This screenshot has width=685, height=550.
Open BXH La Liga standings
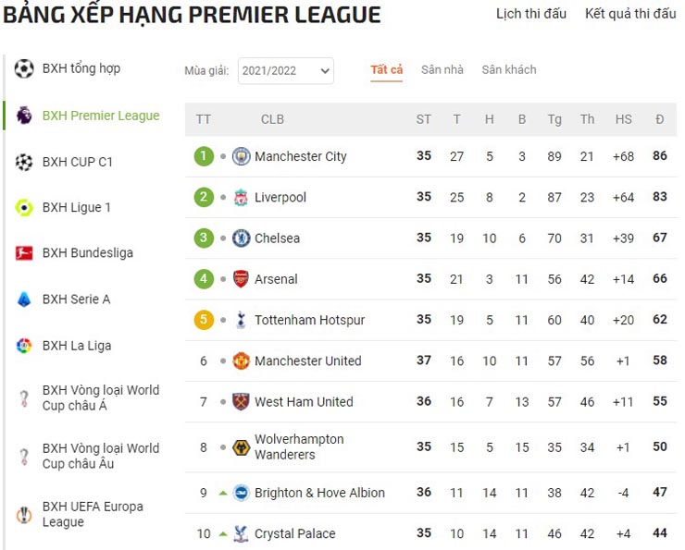click(x=76, y=346)
